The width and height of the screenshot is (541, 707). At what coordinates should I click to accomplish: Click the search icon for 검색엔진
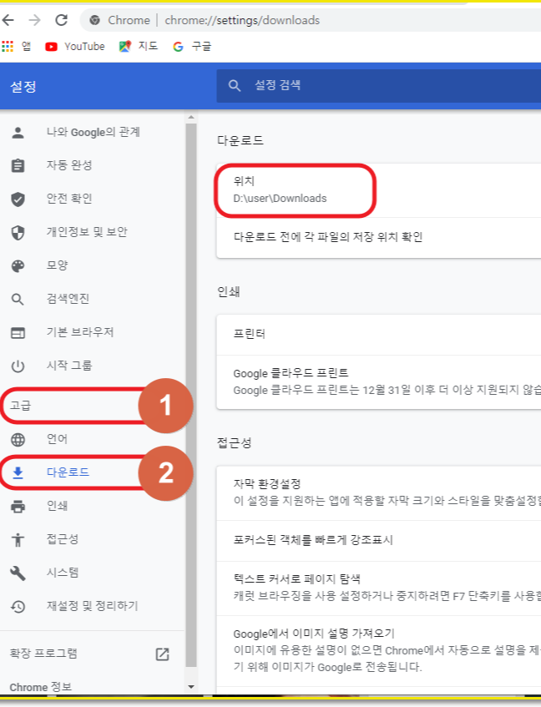[x=18, y=300]
